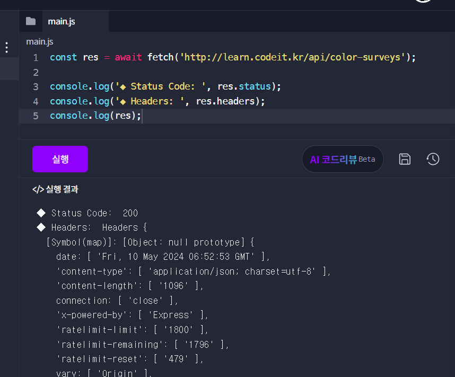Click code line 4, Headers log
This screenshot has height=377, width=455.
[x=157, y=101]
